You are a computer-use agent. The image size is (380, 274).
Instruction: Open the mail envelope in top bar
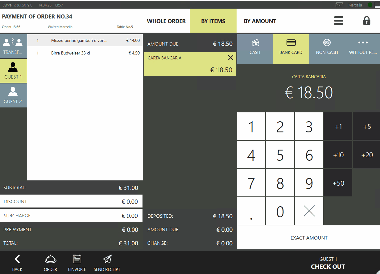pos(339,5)
